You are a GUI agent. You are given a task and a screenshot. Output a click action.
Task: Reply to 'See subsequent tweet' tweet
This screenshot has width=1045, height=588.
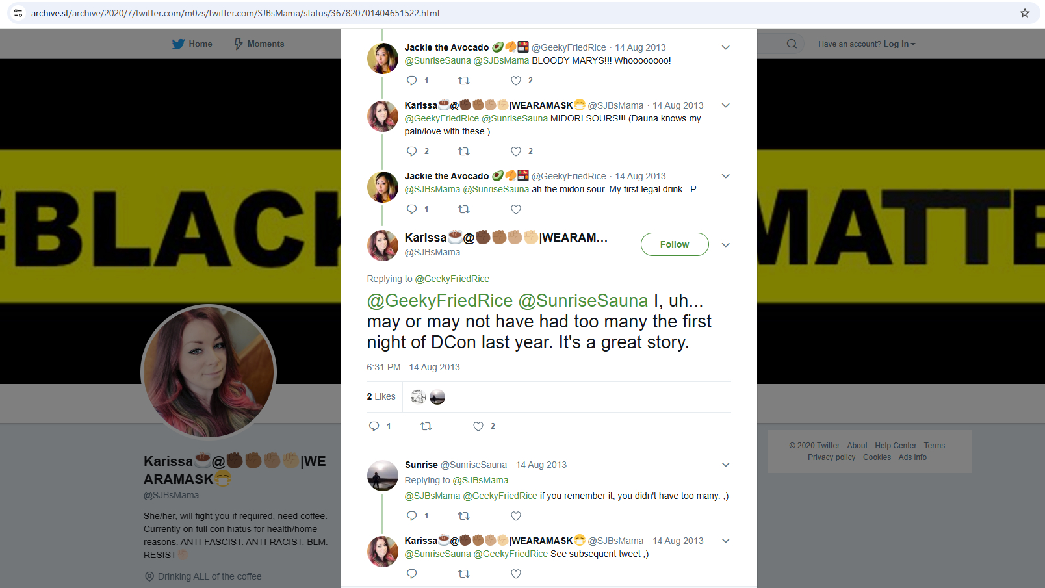point(411,574)
